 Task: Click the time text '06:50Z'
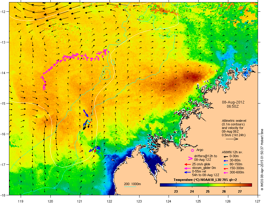click(233, 106)
